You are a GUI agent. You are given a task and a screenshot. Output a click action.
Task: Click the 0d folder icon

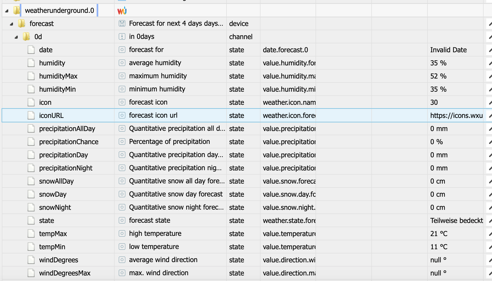pos(26,37)
